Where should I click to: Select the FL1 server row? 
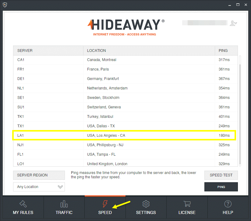[x=125, y=154]
